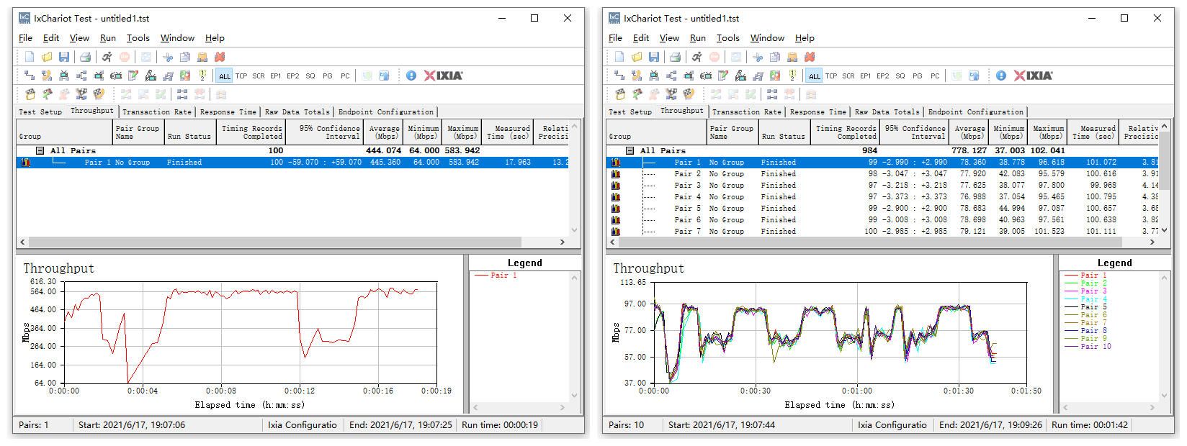Toggle the ALL filter in the left window

(x=225, y=76)
